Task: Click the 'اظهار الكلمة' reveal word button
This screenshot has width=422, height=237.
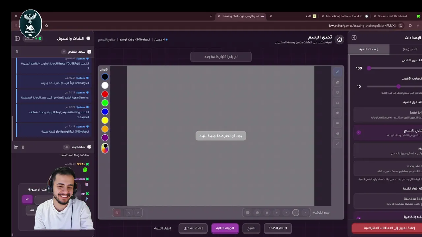Action: [x=278, y=228]
